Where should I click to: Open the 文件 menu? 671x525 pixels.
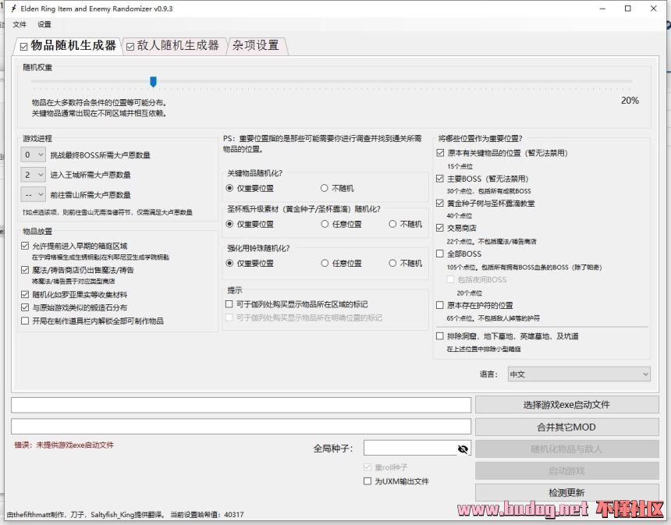20,24
